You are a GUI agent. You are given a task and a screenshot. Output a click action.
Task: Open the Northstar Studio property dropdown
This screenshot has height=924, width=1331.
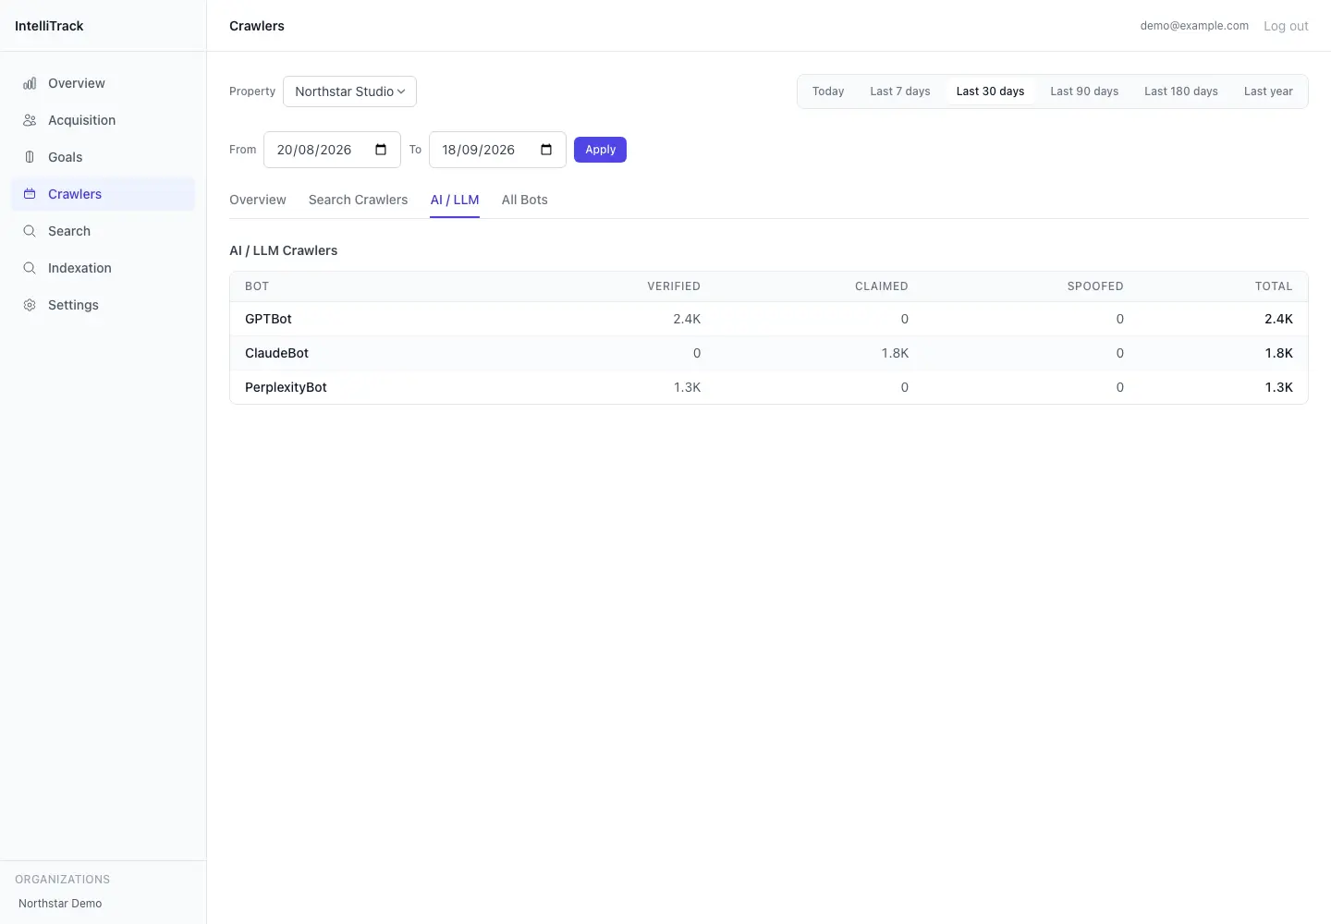coord(349,91)
